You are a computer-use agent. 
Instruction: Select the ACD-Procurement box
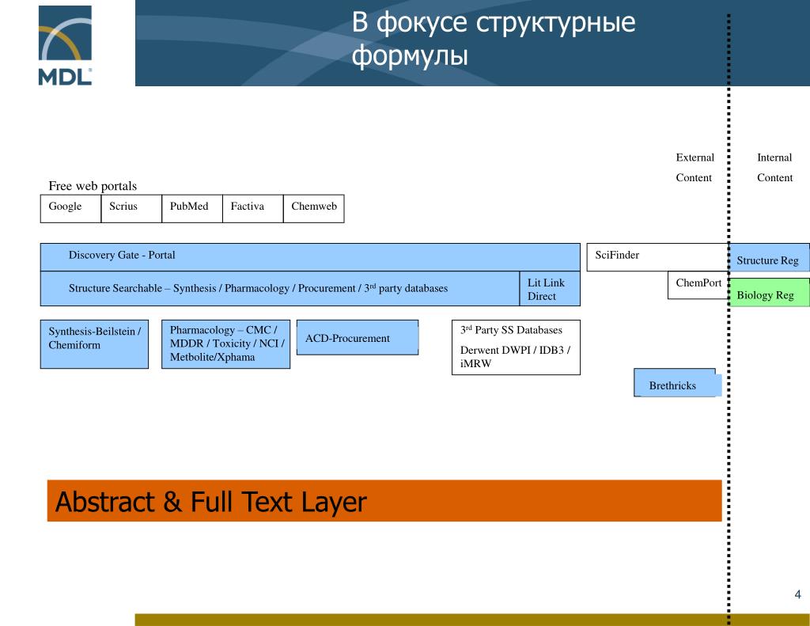(358, 338)
